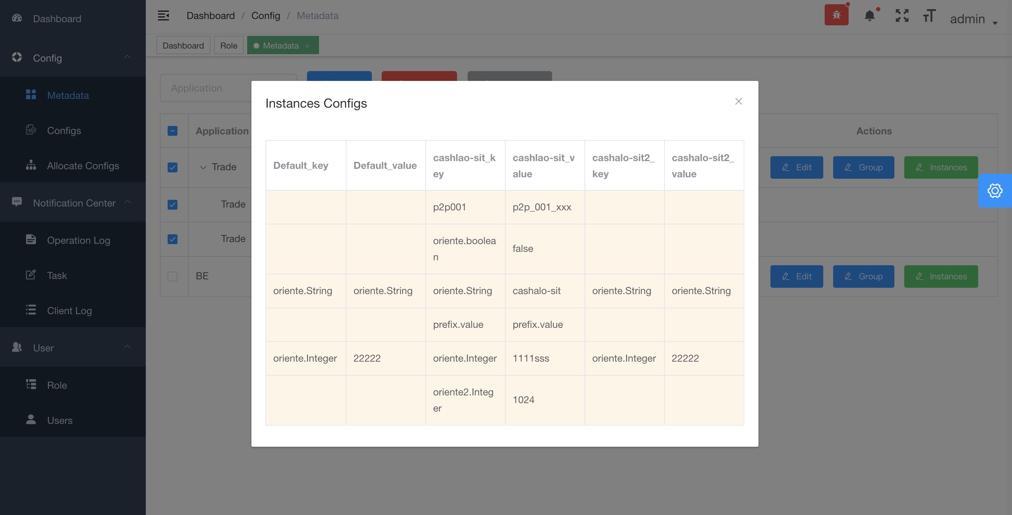Click the blue settings gear button
The image size is (1012, 515).
coord(995,191)
